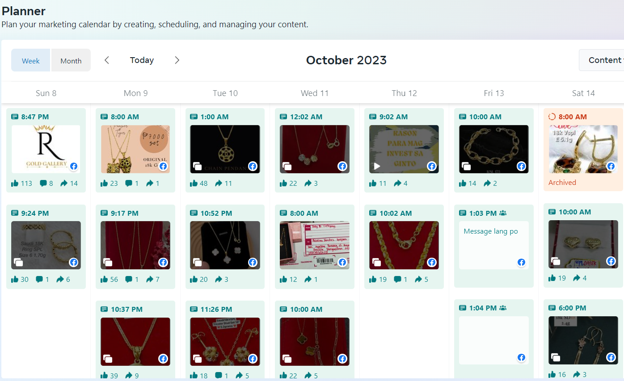Click the share icon showing 14 shares
The image size is (624, 381).
pyautogui.click(x=63, y=183)
